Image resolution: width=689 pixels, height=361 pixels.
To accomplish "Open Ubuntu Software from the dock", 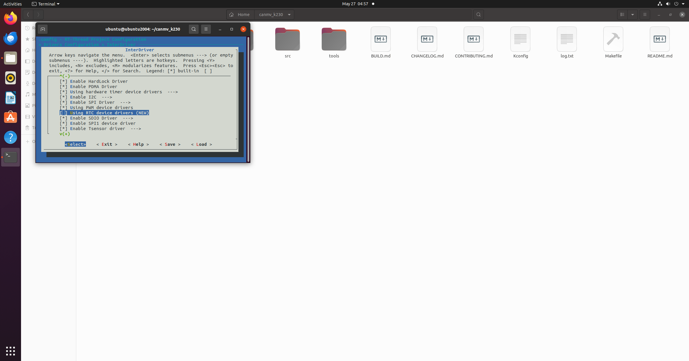I will click(10, 117).
